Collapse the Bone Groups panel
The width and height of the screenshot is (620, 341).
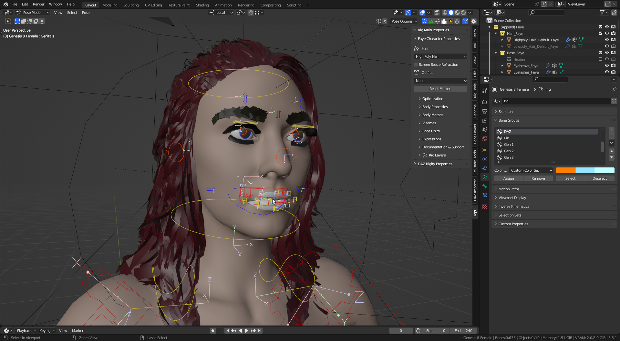(x=554, y=120)
